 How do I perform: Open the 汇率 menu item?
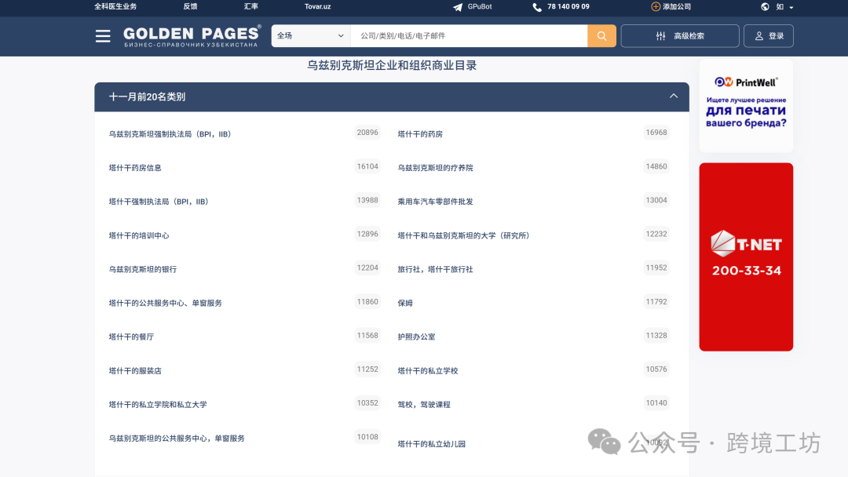point(250,7)
